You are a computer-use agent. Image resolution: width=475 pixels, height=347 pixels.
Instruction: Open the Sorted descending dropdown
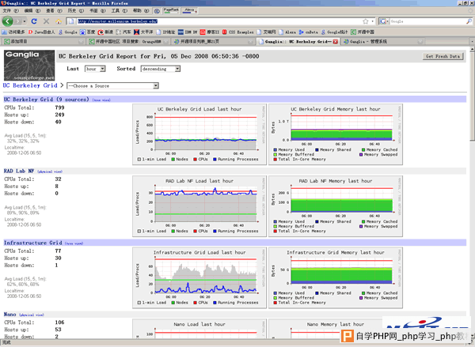161,69
